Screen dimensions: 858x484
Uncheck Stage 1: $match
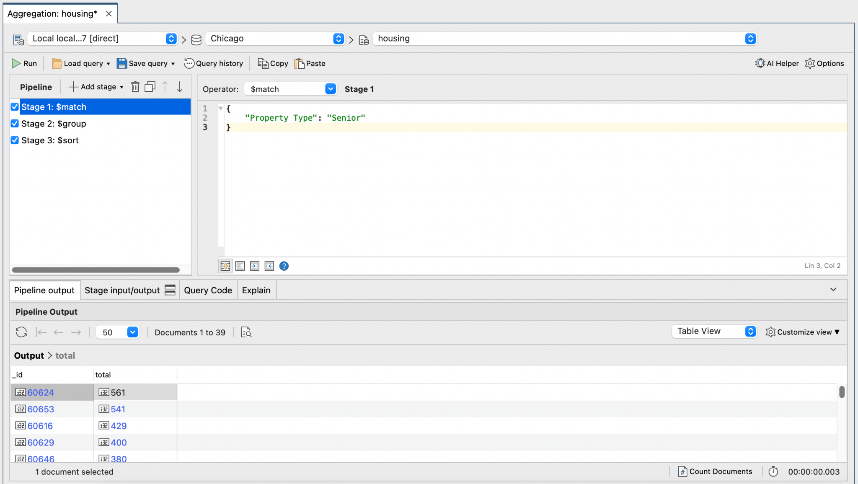coord(14,106)
